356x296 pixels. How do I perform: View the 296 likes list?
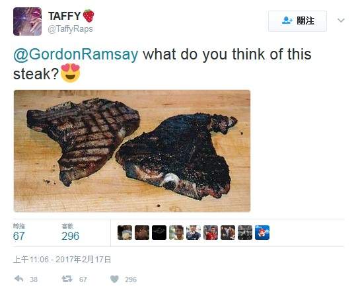pyautogui.click(x=71, y=232)
